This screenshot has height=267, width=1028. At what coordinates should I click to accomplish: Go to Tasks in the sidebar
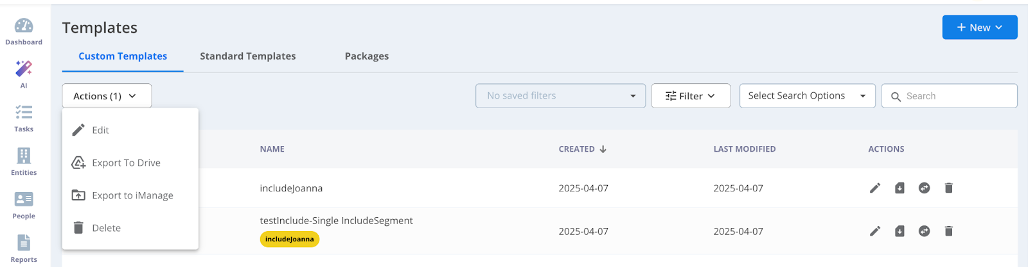(x=24, y=113)
